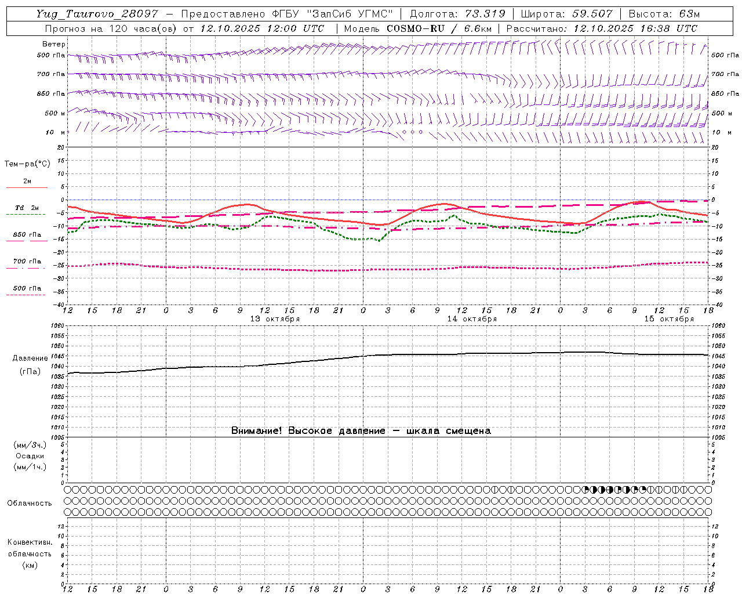This screenshot has height=594, width=742.
Task: Click the 15 октября date label
Action: (x=669, y=319)
